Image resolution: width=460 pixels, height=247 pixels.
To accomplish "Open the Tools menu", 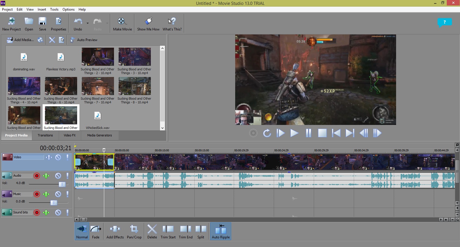I will pos(54,9).
